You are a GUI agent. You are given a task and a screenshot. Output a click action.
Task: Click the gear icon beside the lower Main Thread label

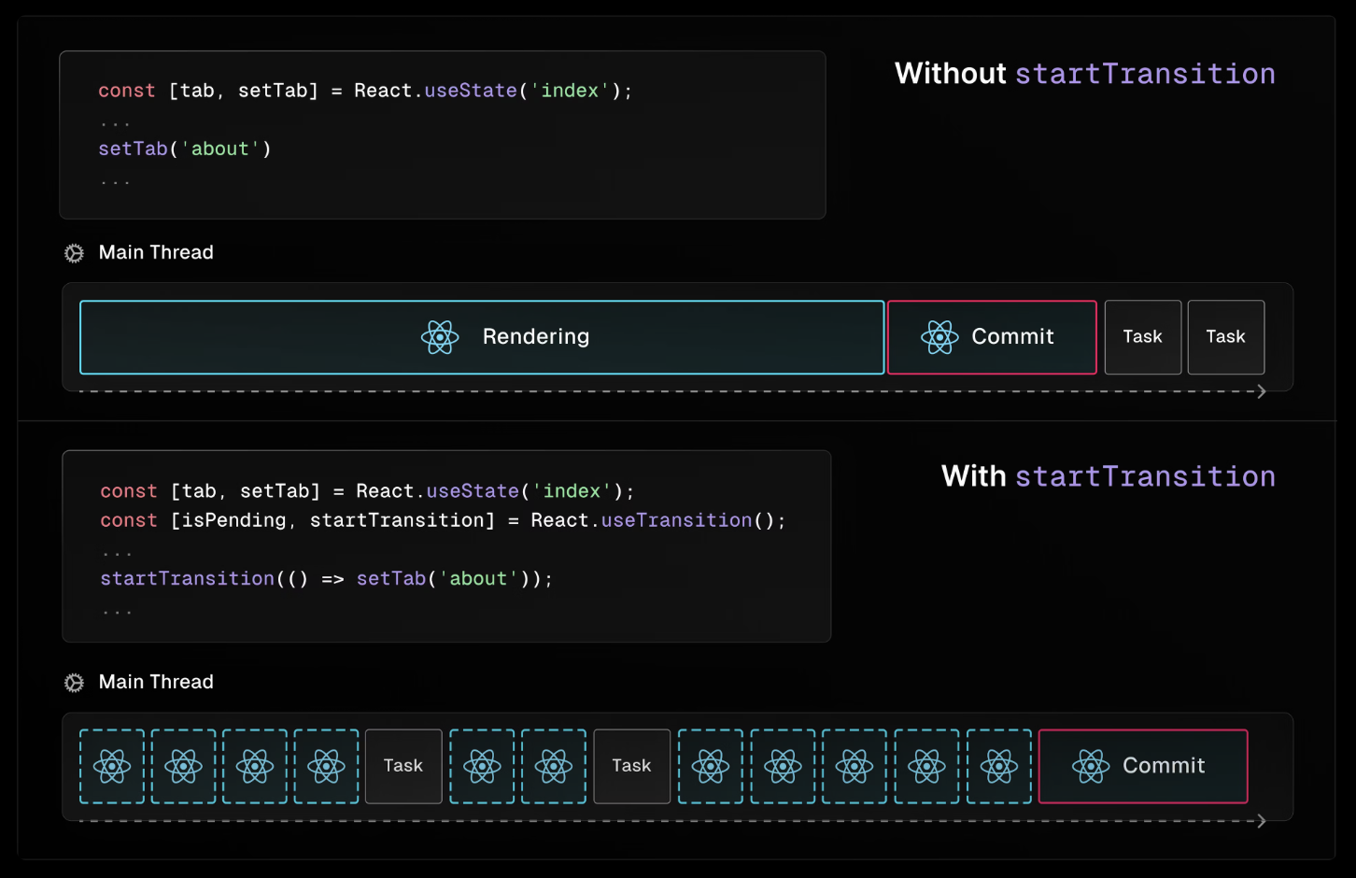[74, 683]
